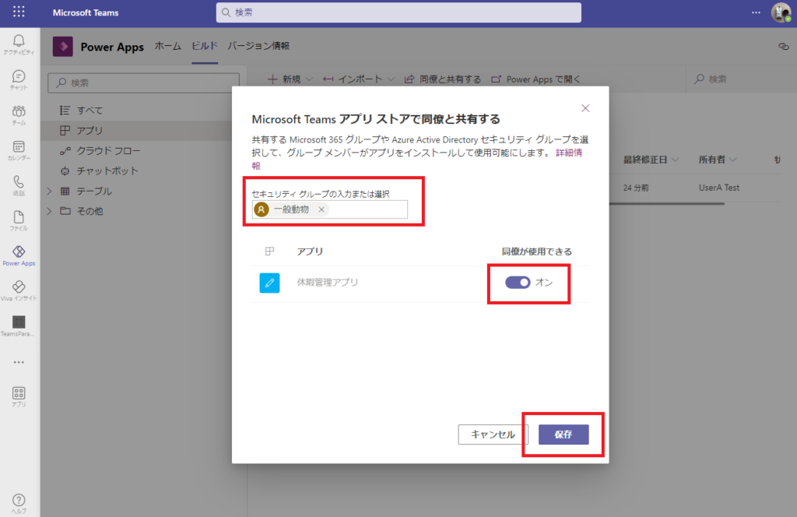This screenshot has width=797, height=517.
Task: Click the アプリ column header in dialog
Action: click(x=310, y=251)
